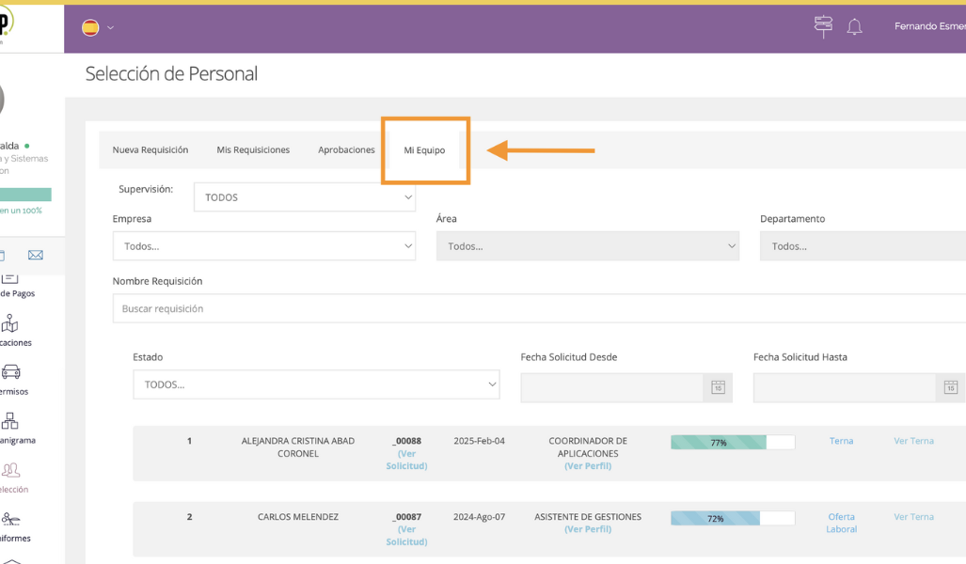Open Ver Perfil for Asistente de Gestiones
Image resolution: width=966 pixels, height=564 pixels.
click(588, 529)
